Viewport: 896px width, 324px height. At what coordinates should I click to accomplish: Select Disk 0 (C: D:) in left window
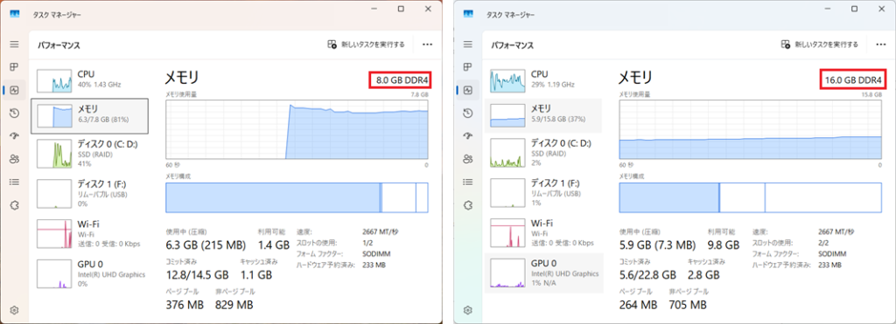pyautogui.click(x=90, y=153)
